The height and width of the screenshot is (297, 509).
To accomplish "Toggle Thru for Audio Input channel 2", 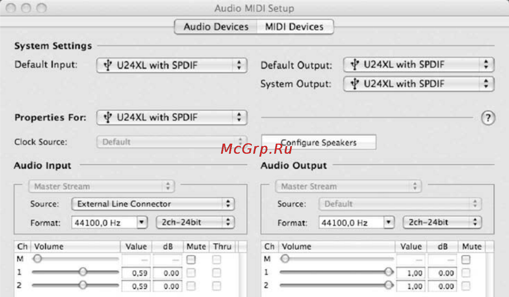I will point(216,286).
